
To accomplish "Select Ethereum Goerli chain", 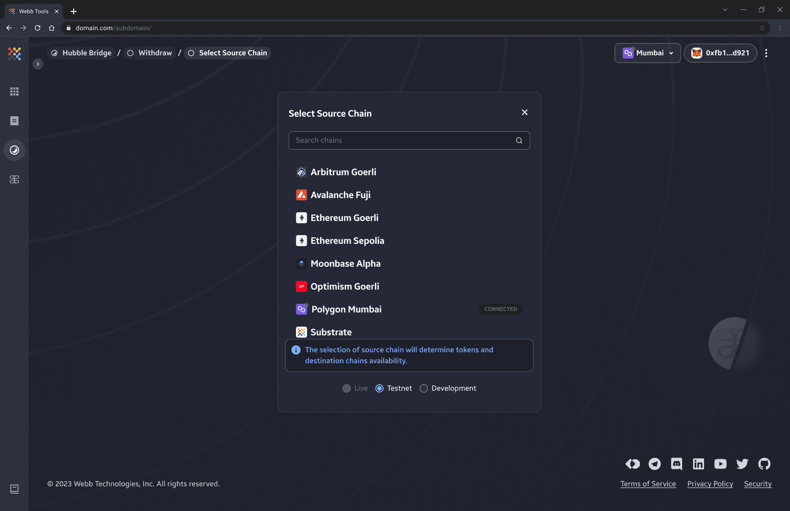I will [x=409, y=218].
